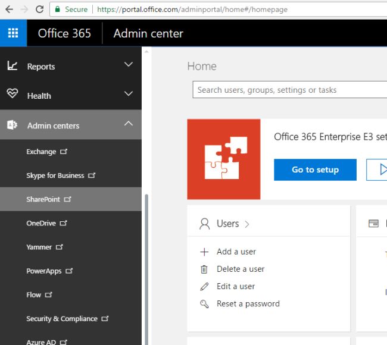Click the browser address bar URL
This screenshot has height=345, width=387.
click(x=192, y=10)
